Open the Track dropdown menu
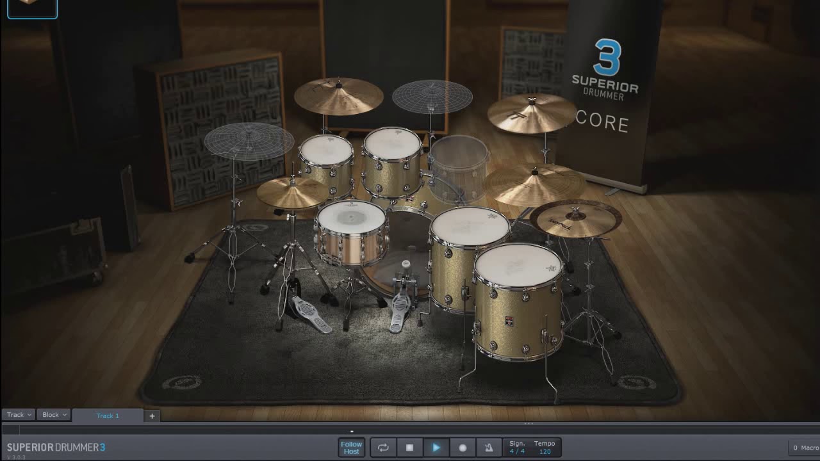 click(19, 415)
